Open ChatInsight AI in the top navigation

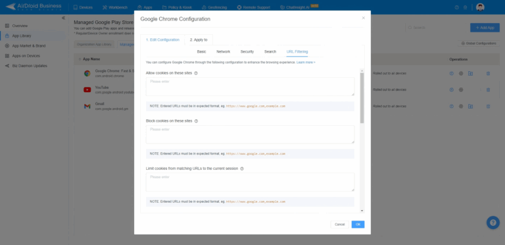click(299, 7)
